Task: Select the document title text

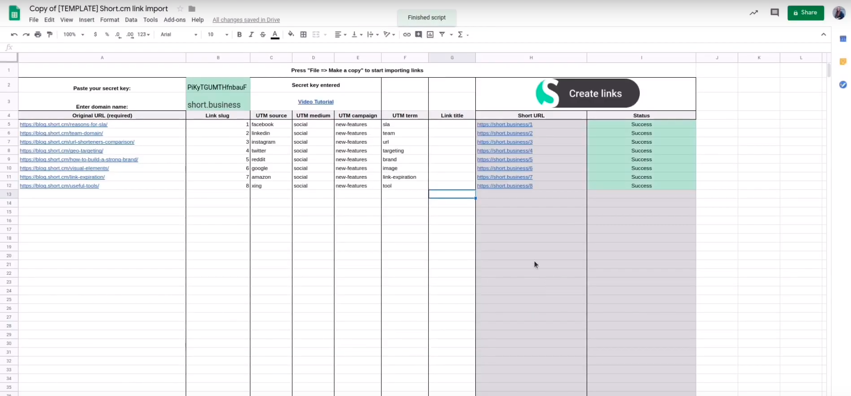Action: (98, 9)
